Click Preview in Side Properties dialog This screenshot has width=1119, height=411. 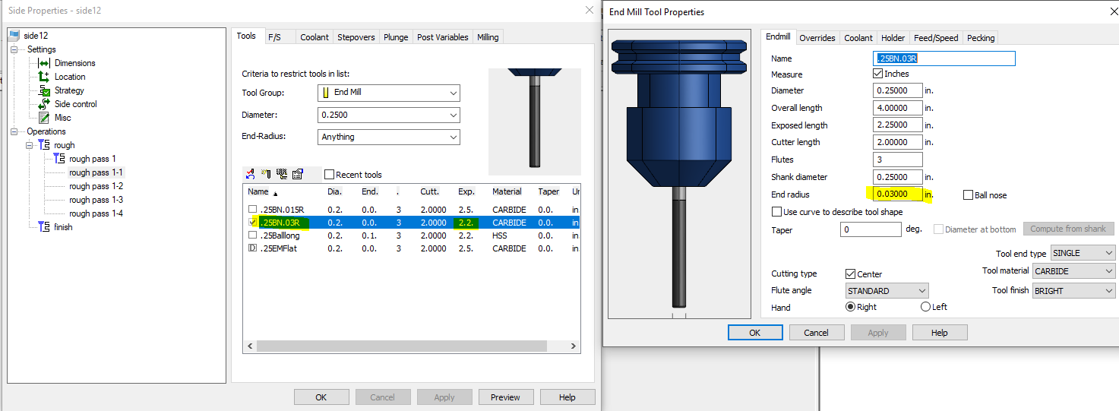506,397
